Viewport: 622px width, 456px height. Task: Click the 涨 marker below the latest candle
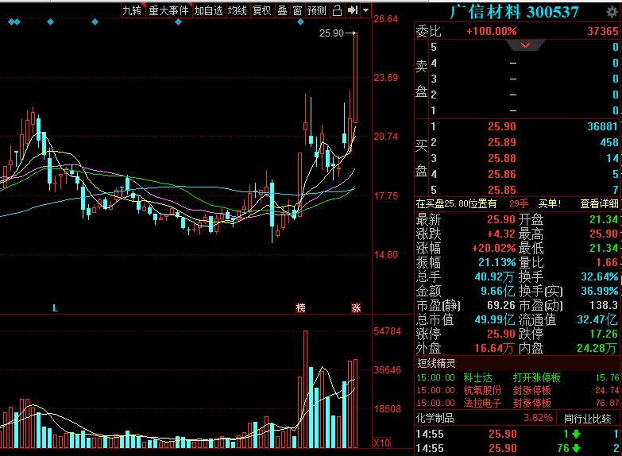[356, 307]
